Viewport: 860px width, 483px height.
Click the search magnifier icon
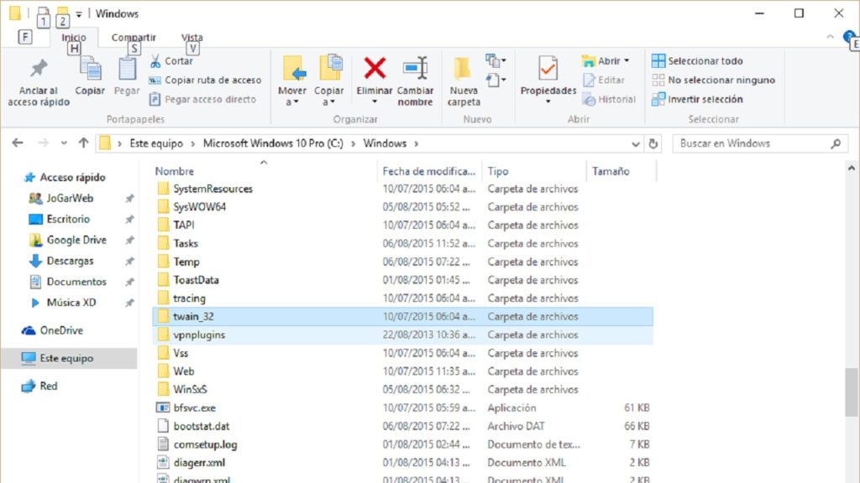(836, 143)
